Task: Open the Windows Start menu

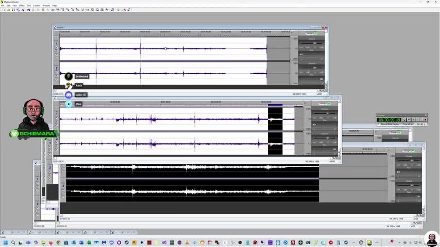Action: [x=5, y=243]
